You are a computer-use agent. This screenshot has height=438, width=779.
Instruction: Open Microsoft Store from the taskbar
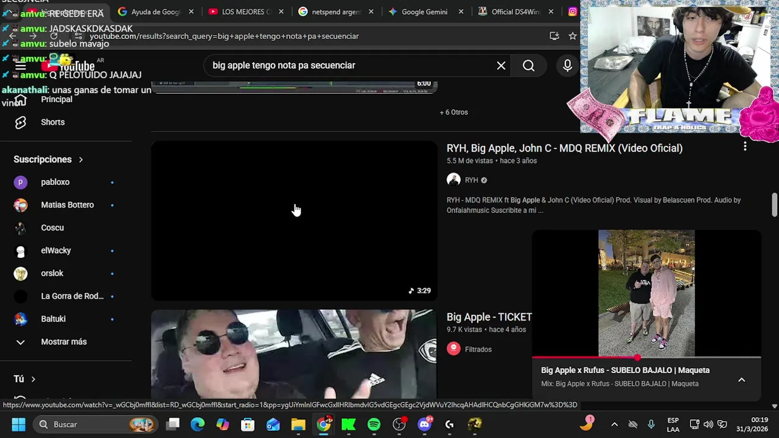(248, 424)
